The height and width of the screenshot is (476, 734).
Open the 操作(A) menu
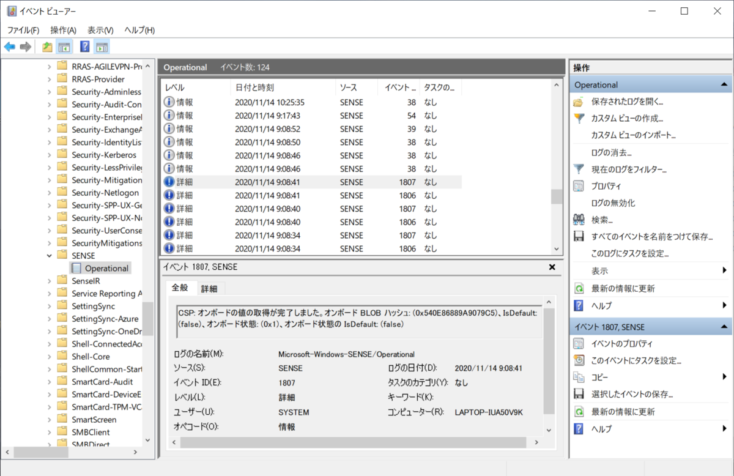point(63,30)
